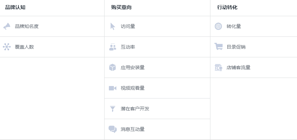This screenshot has height=140, width=297.
Task: Click the funnel icon for 潜在客户开发
Action: 113,109
